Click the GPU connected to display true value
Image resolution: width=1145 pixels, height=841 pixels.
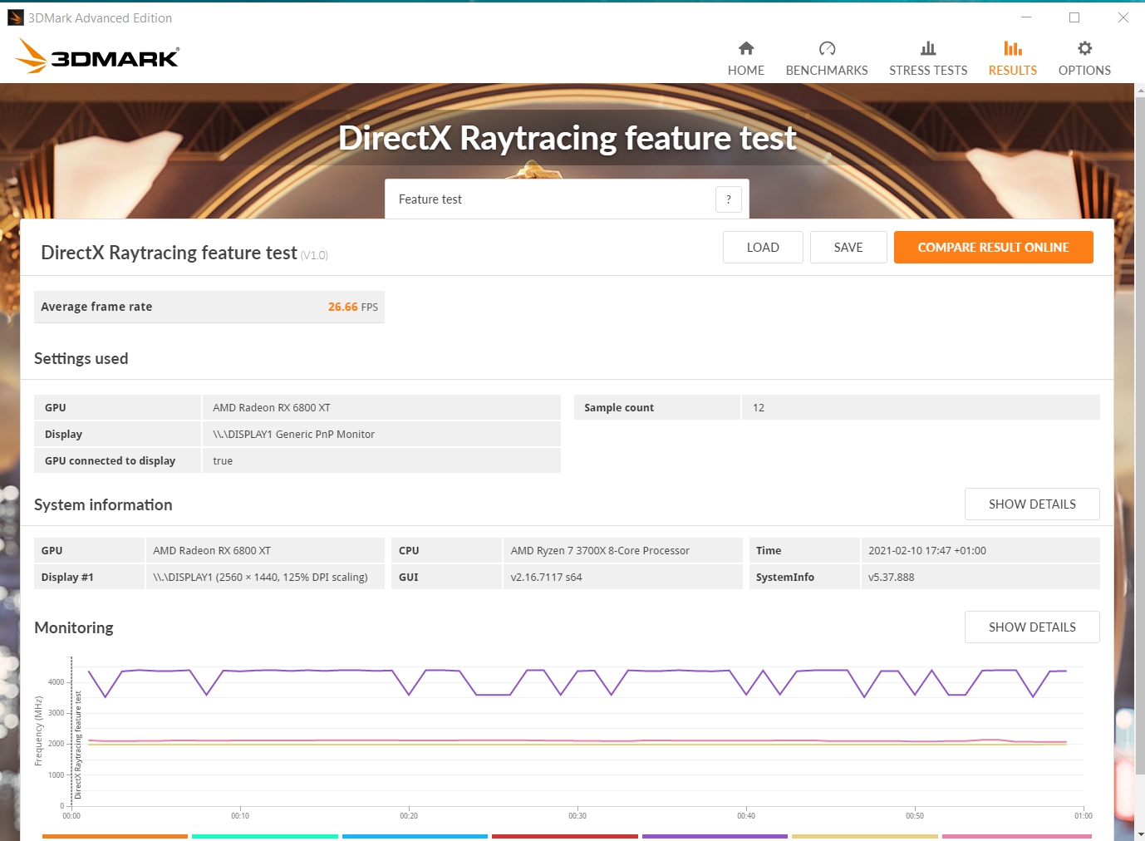[x=223, y=460]
